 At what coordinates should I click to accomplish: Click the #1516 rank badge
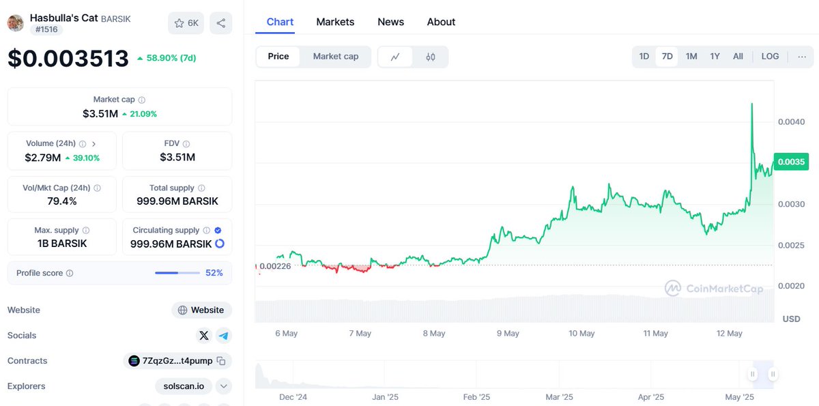[46, 29]
